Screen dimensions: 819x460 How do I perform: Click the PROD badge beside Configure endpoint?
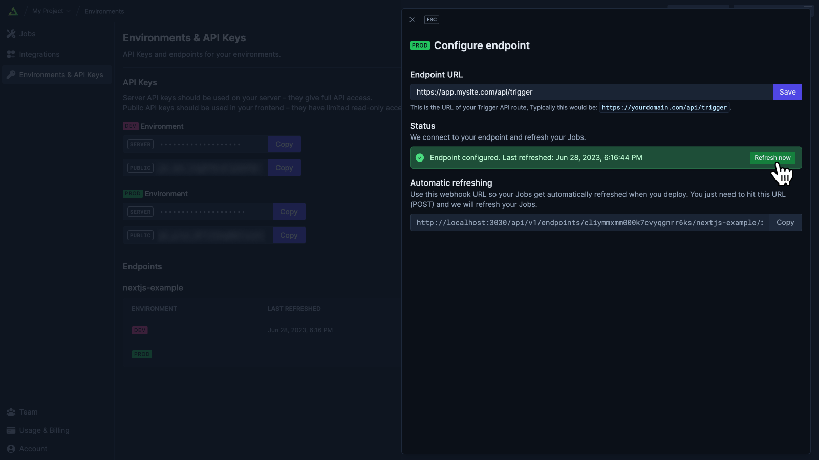(420, 45)
